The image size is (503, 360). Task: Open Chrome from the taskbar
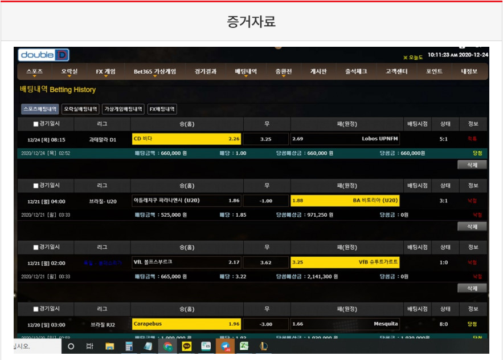click(x=167, y=346)
